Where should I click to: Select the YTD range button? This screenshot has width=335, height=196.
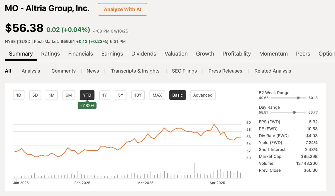tap(87, 95)
